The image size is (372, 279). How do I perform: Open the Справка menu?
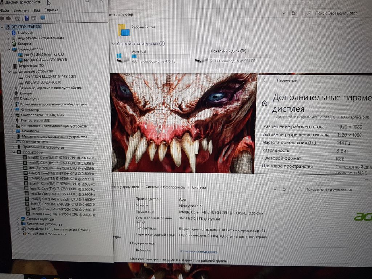[51, 10]
